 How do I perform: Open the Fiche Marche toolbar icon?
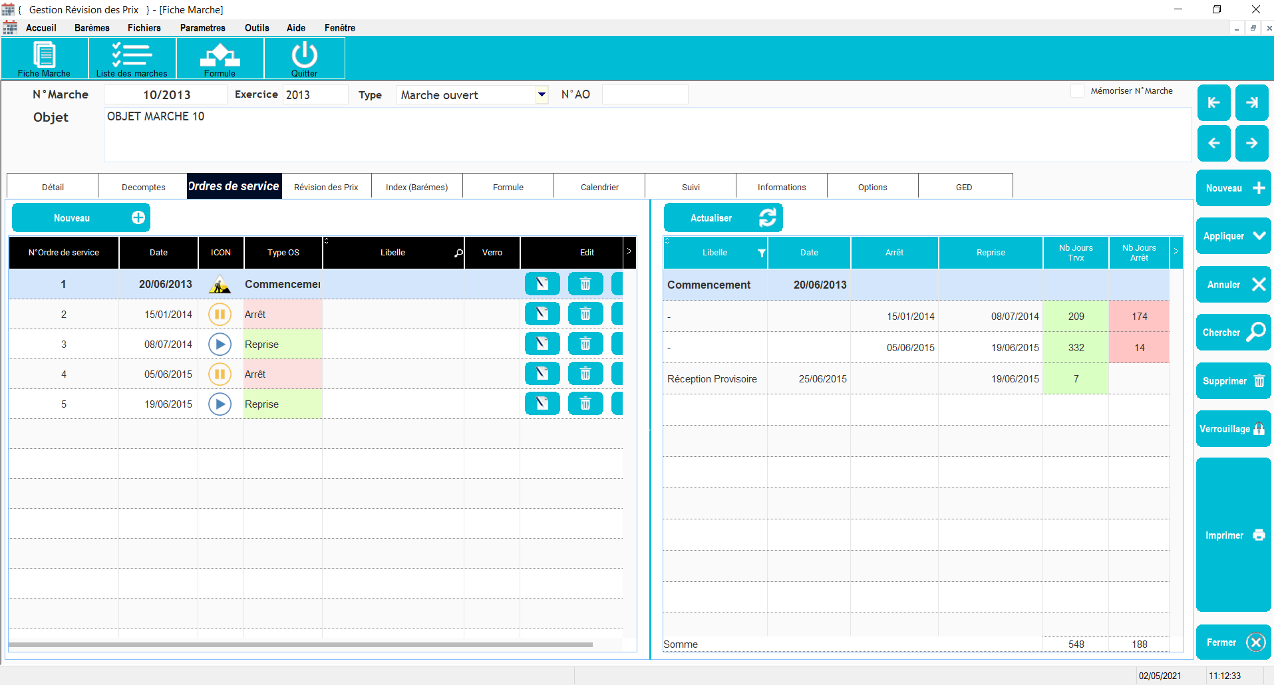click(x=44, y=58)
